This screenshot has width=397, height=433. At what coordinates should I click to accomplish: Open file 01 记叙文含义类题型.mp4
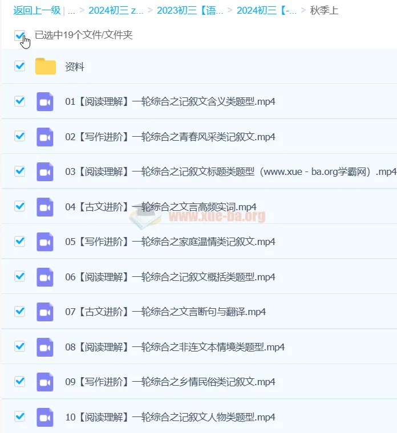170,102
